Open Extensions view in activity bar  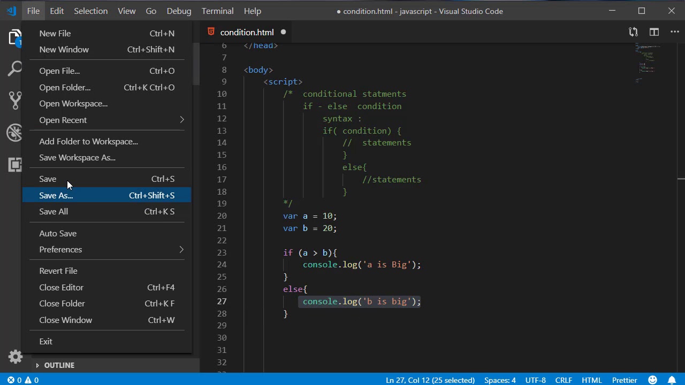point(14,164)
